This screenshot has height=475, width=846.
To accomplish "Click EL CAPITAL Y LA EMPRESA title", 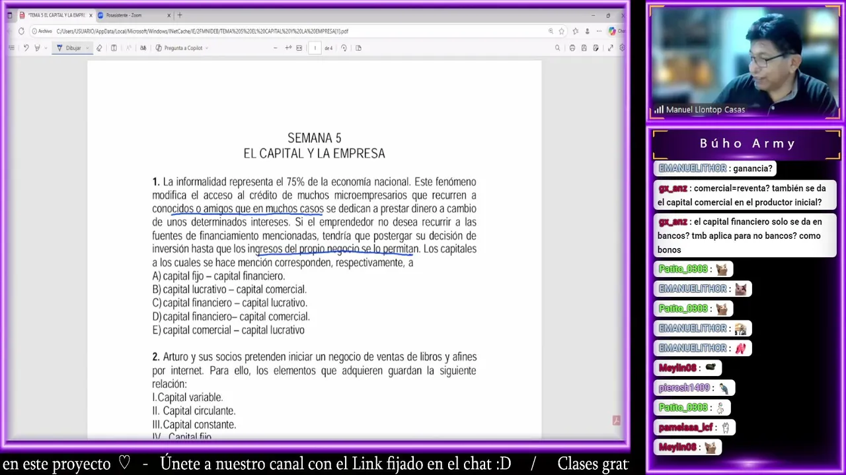I will (315, 153).
